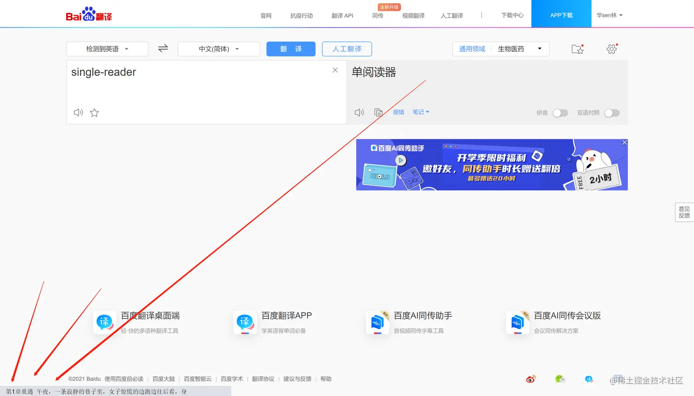Click the blue 翻 译 translate button
Viewport: 694px width, 396px height.
[291, 49]
